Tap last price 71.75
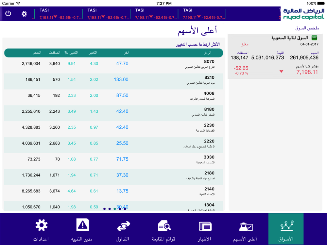The image size is (327, 245). pos(122,159)
